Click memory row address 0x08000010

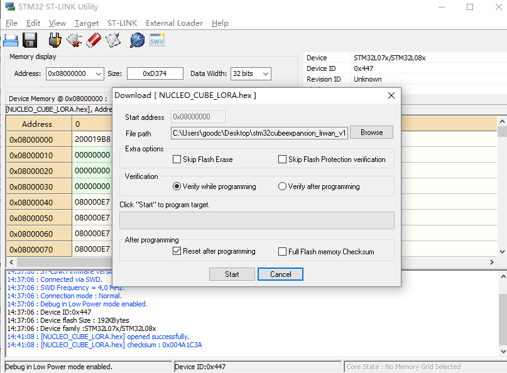[x=39, y=156]
